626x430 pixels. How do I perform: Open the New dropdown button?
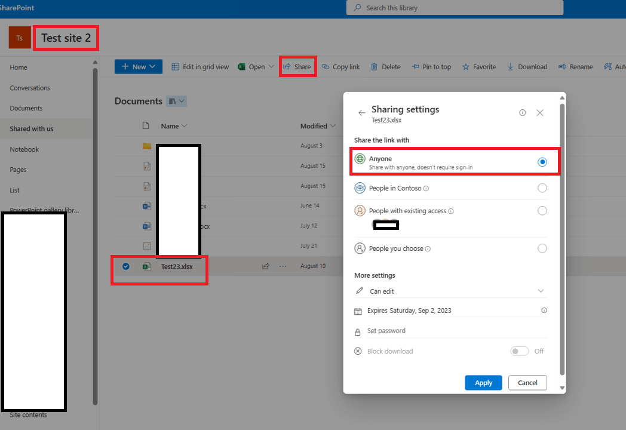coord(138,67)
